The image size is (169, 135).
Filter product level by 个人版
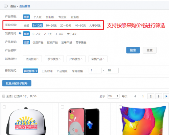[38, 17]
